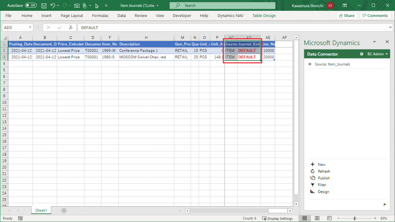Click the Search box in title bar
The image size is (395, 222).
(223, 5)
